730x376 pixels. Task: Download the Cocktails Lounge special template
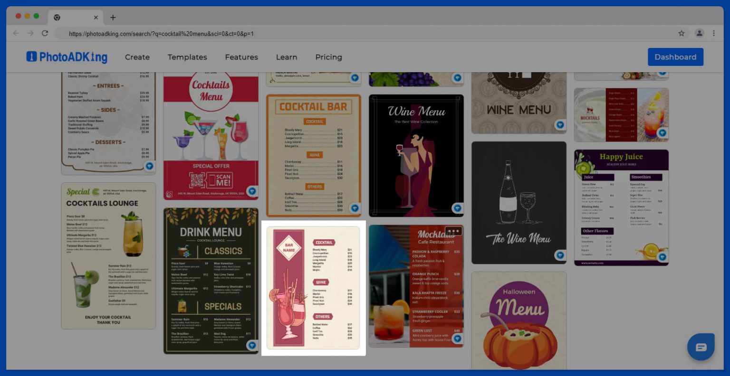(149, 166)
